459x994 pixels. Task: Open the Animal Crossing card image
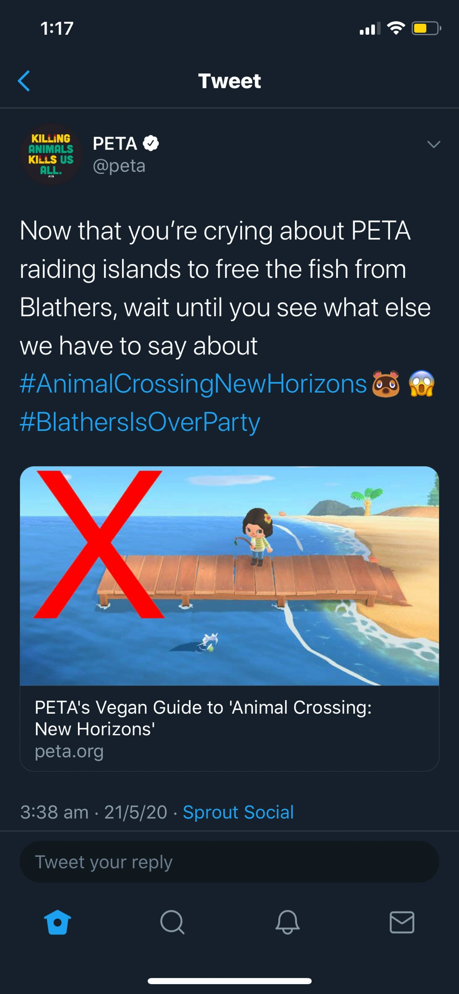pos(229,576)
